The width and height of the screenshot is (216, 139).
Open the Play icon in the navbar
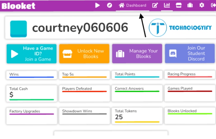98,5
